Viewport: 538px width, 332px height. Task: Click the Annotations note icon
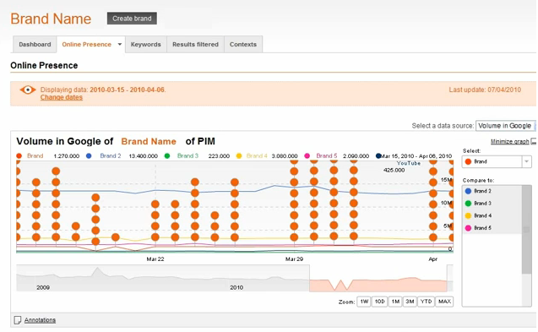coord(17,320)
